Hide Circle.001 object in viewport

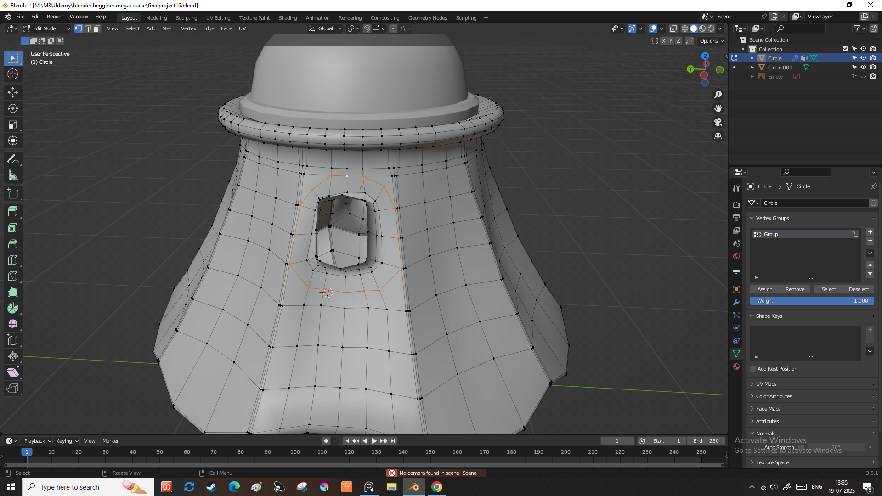pyautogui.click(x=863, y=67)
